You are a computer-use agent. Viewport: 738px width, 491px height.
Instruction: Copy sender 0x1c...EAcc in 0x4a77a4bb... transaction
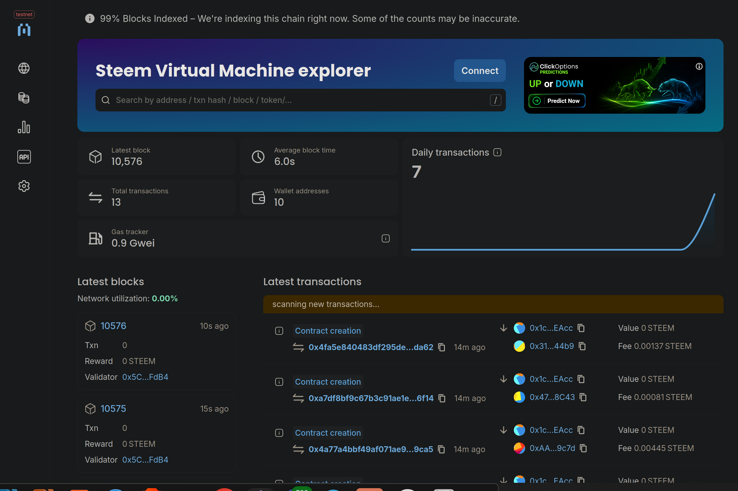581,430
